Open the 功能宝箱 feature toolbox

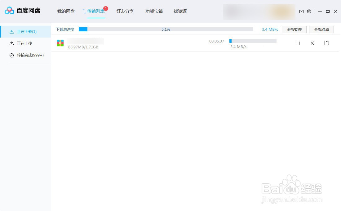[x=154, y=11]
